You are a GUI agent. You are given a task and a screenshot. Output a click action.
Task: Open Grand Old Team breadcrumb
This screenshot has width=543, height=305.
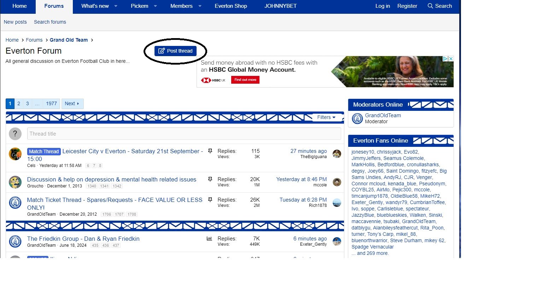point(69,40)
